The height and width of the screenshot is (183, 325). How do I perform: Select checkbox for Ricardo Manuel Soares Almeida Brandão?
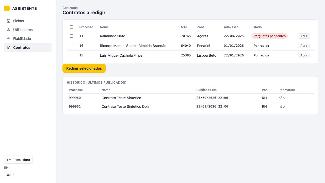click(71, 46)
